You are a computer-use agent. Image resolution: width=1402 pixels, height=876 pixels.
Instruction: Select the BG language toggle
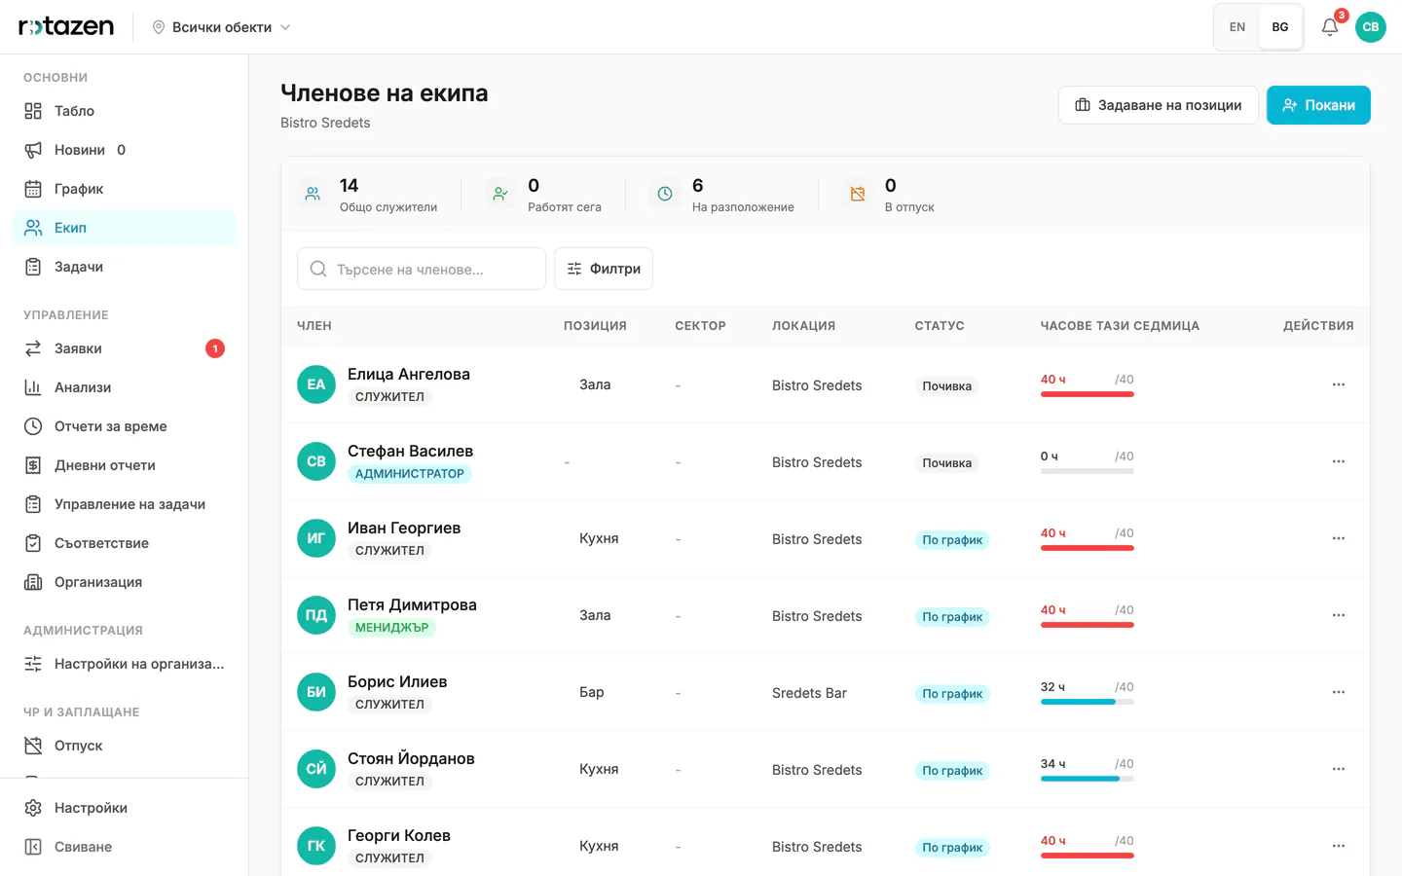(1280, 27)
